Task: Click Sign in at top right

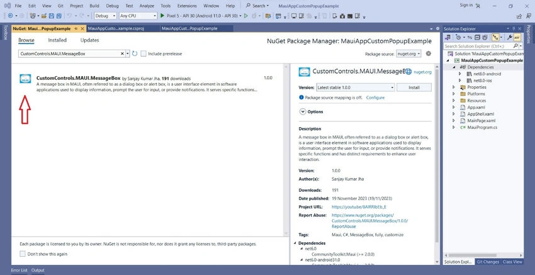Action: pyautogui.click(x=466, y=5)
